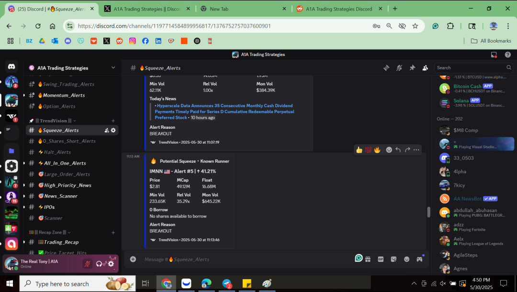Open the add reaction emoji picker
The width and height of the screenshot is (517, 292).
389,150
